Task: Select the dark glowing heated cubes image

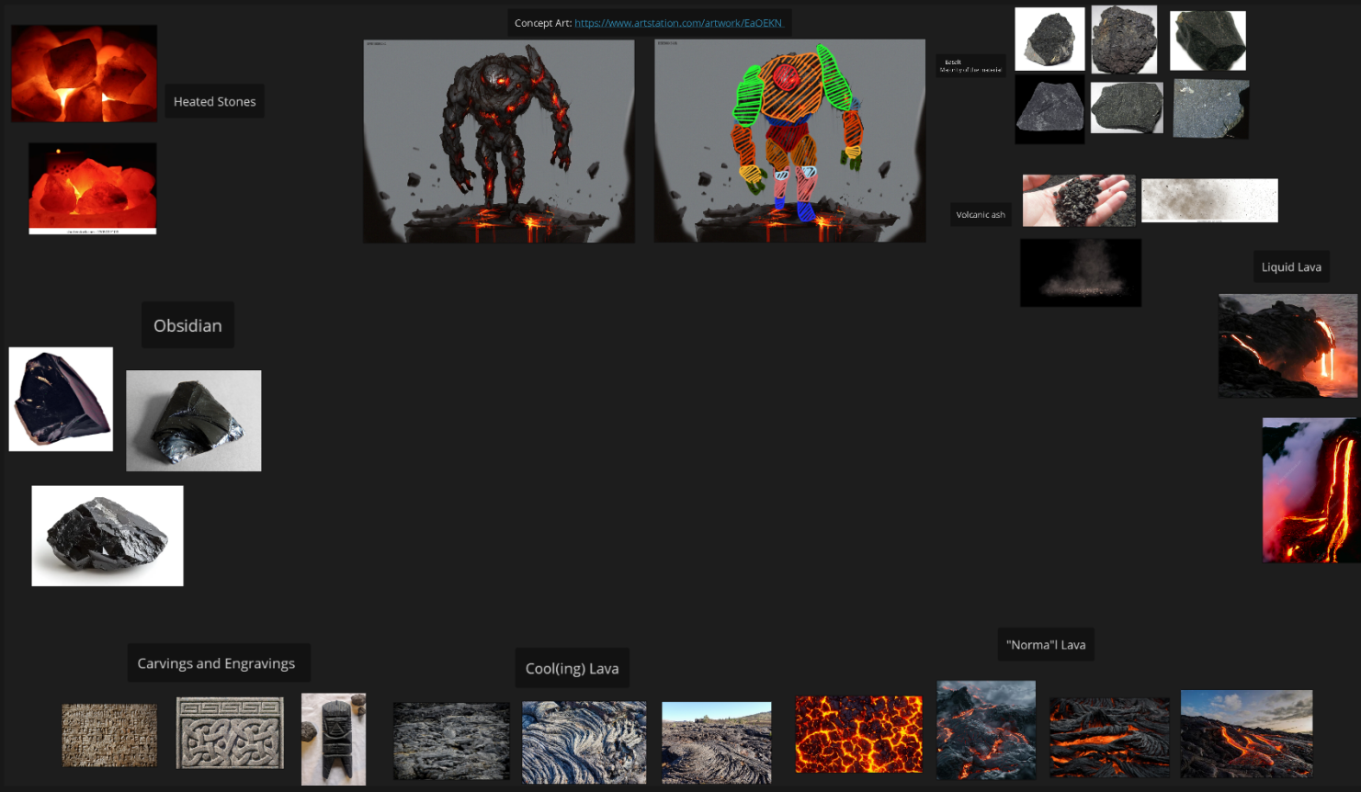Action: click(84, 74)
